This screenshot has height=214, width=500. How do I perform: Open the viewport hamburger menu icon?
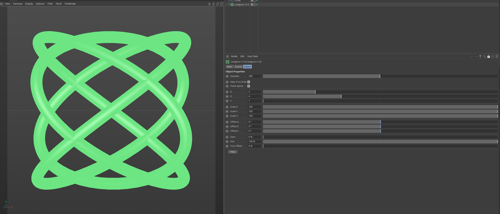[x=2, y=3]
